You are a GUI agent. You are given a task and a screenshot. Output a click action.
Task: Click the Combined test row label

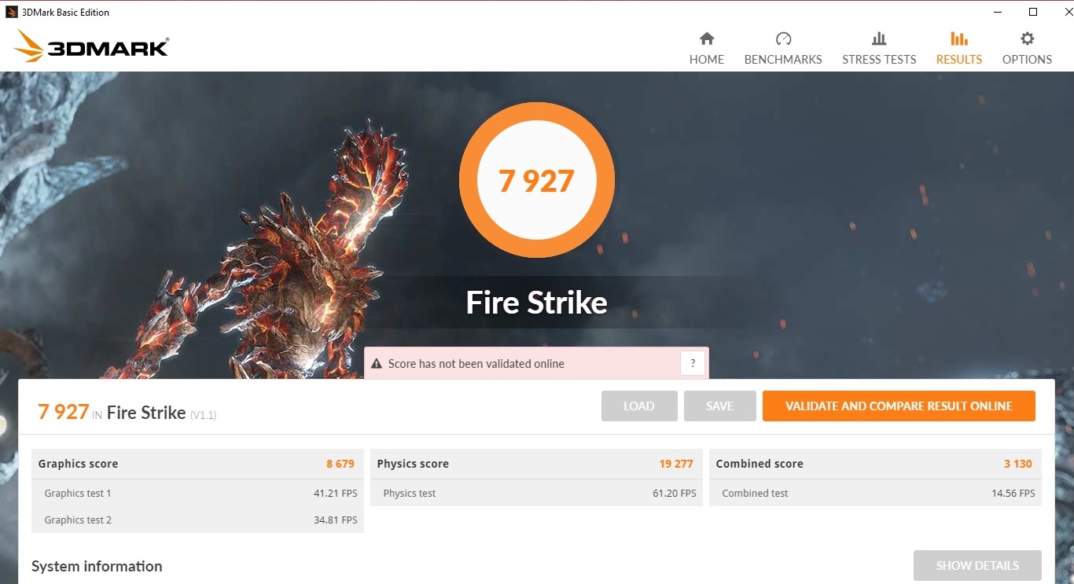click(755, 494)
